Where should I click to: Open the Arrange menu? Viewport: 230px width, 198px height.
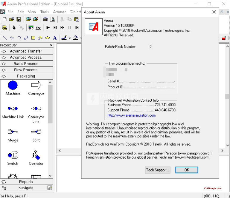[59, 12]
